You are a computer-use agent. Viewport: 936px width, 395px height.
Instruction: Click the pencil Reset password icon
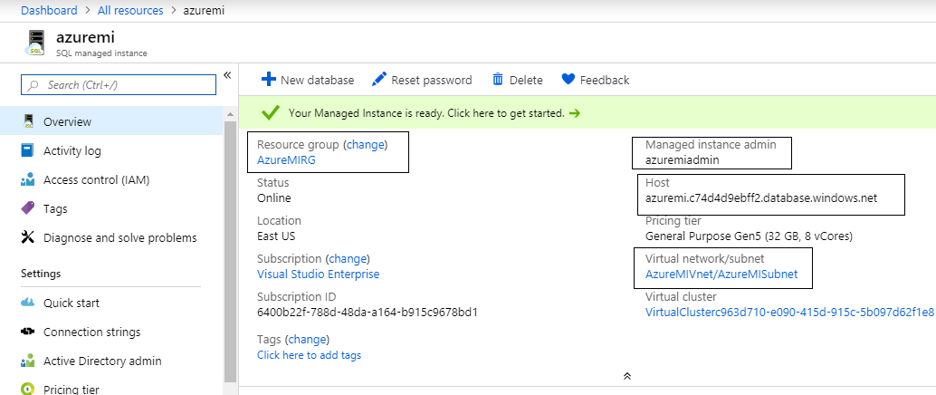tap(378, 80)
